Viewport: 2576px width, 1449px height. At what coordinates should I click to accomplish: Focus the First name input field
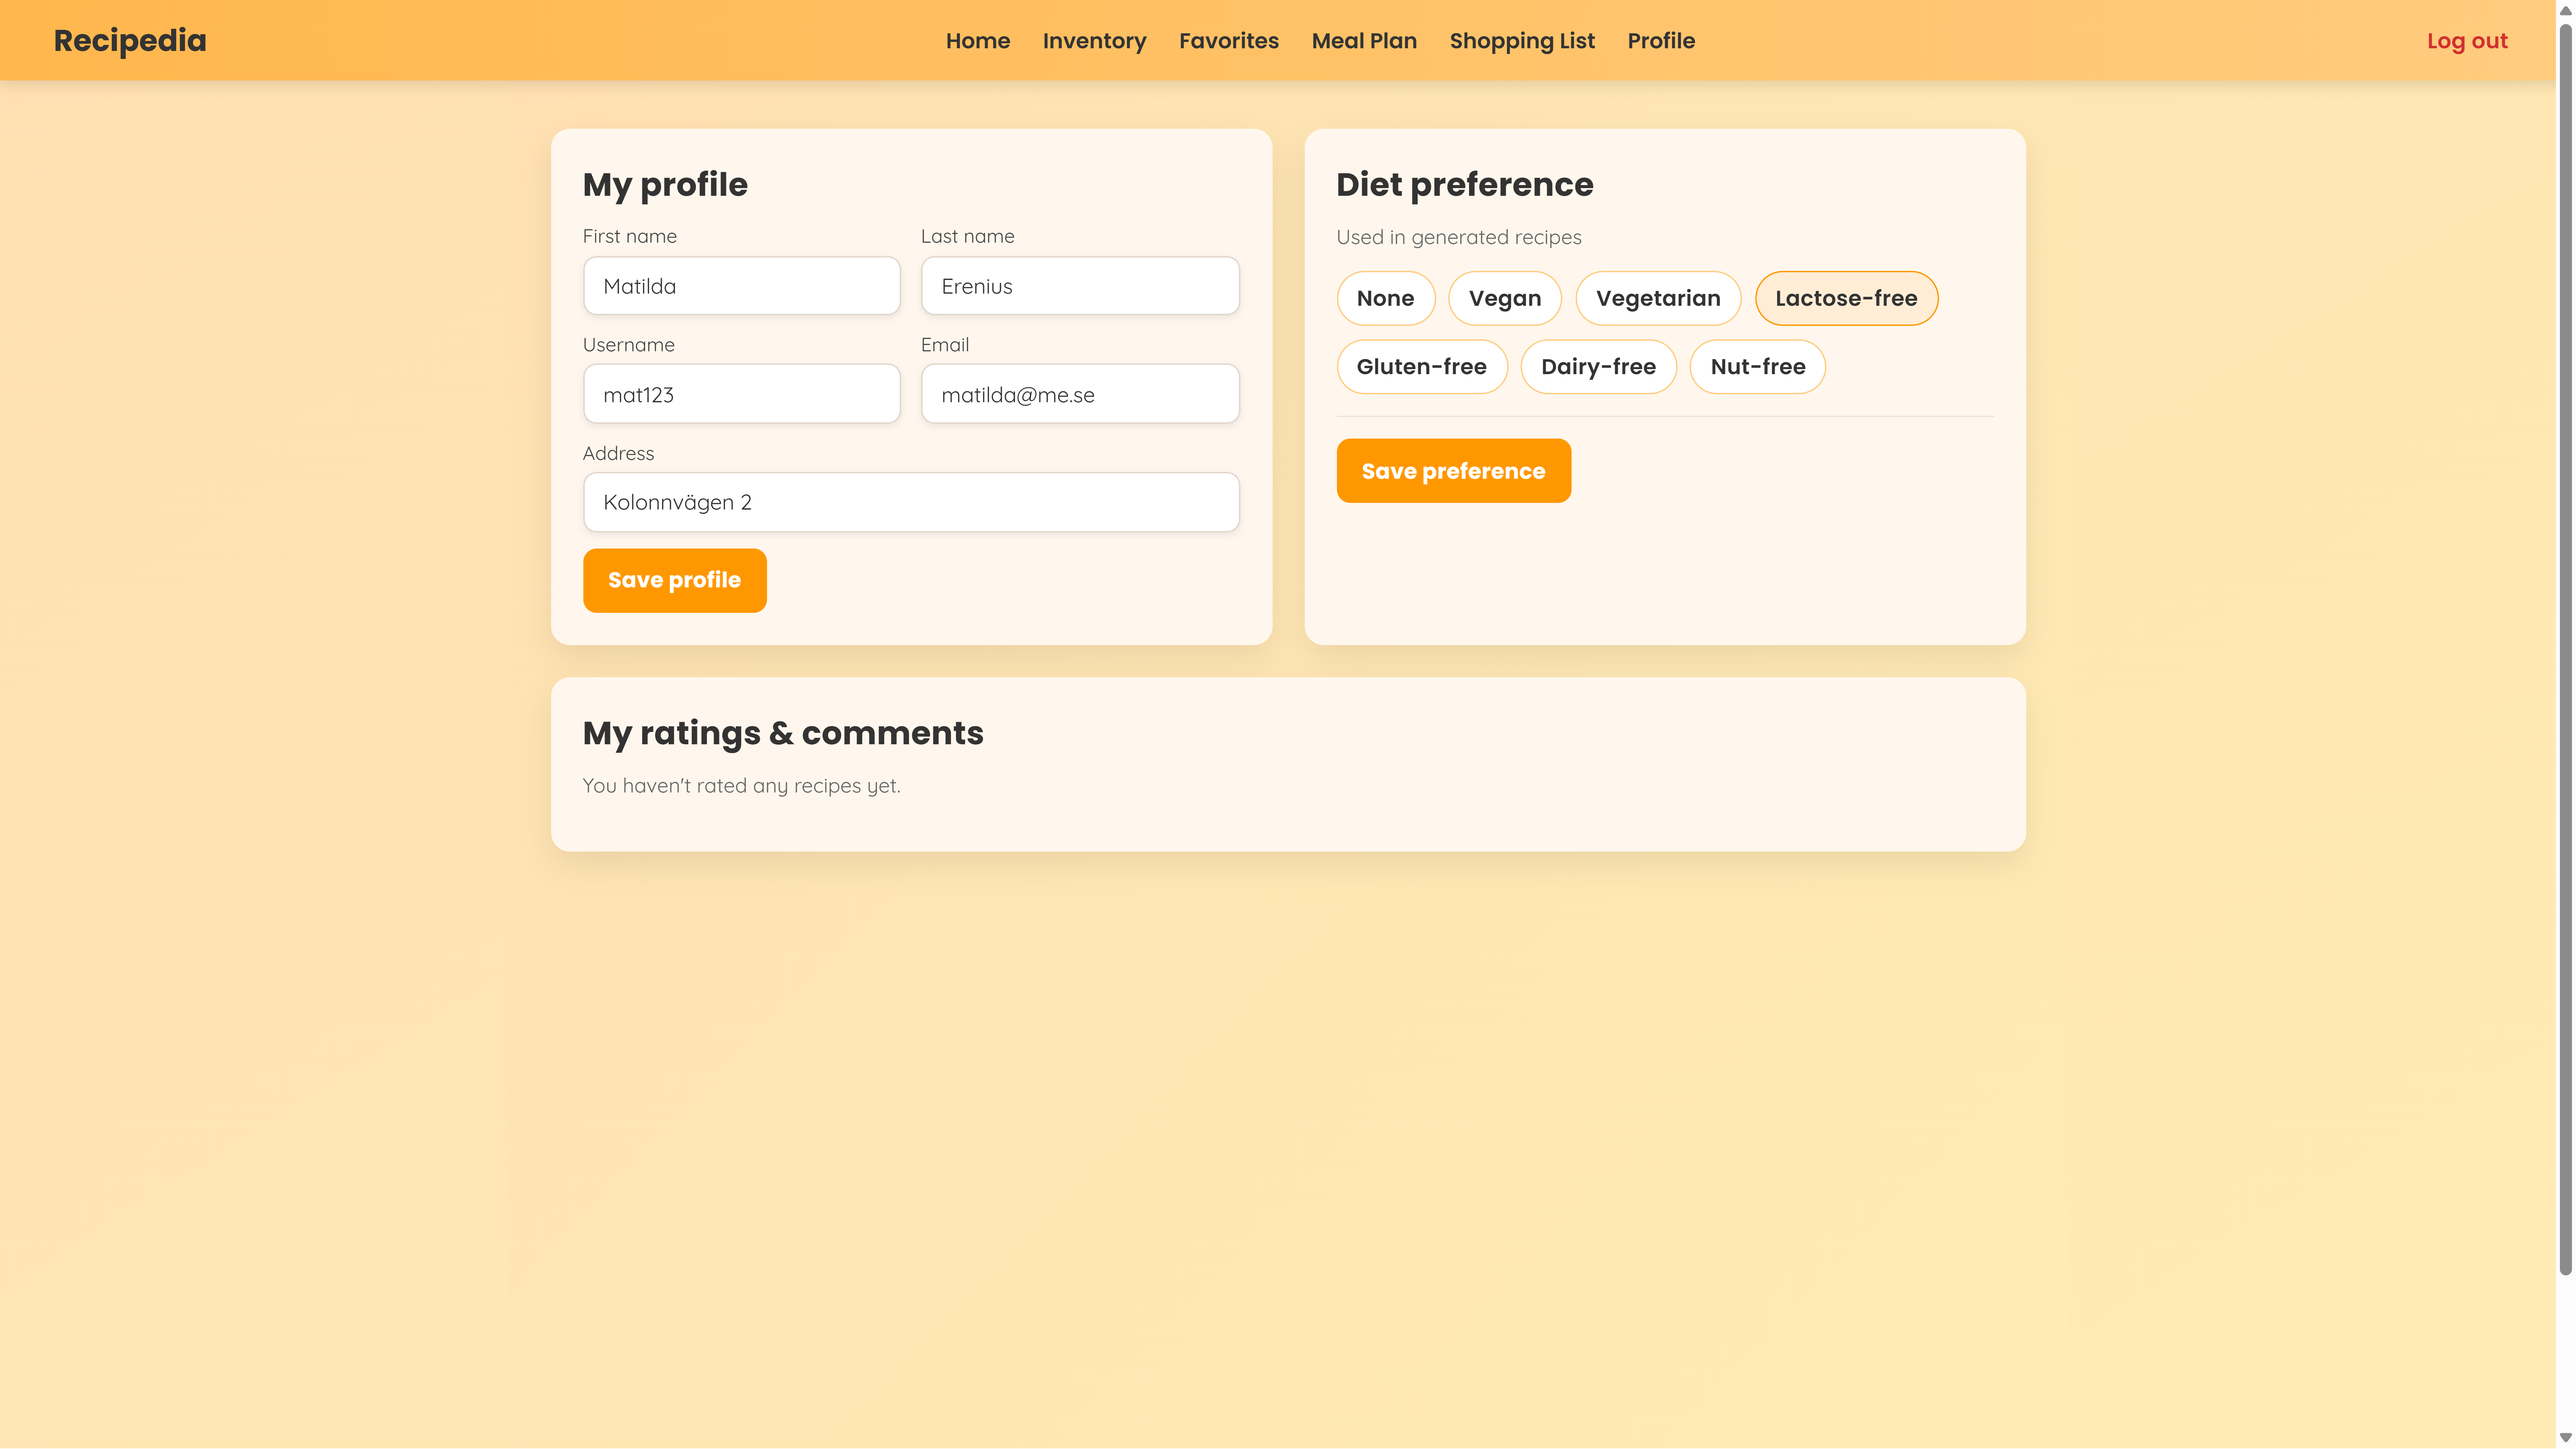pos(741,286)
